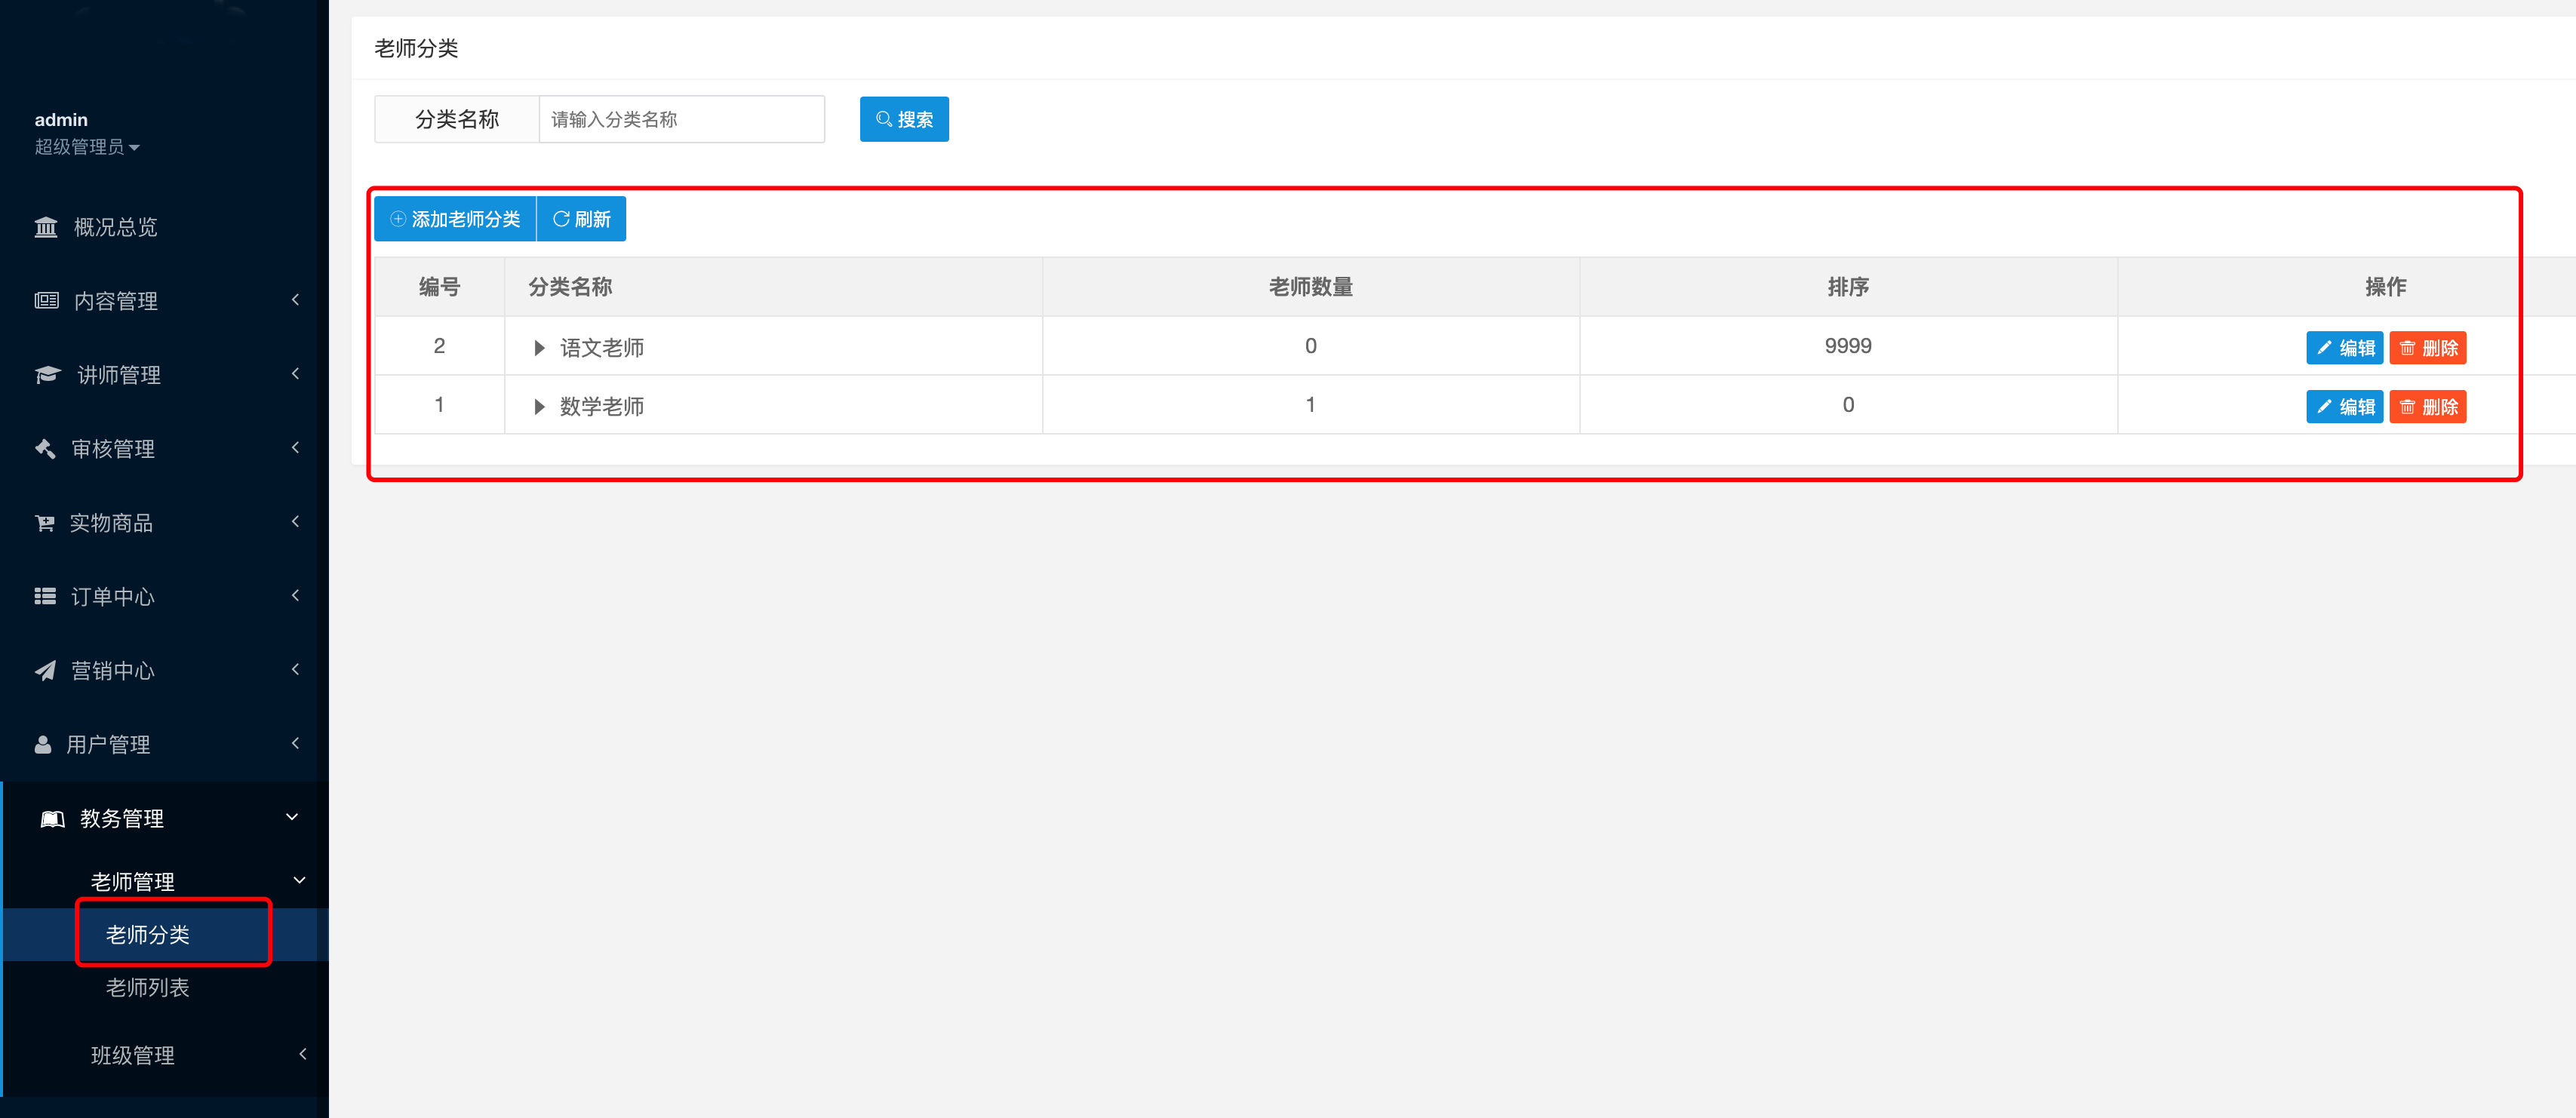Click the plus icon in 添加老师分类
Image resolution: width=2576 pixels, height=1118 pixels.
(398, 219)
